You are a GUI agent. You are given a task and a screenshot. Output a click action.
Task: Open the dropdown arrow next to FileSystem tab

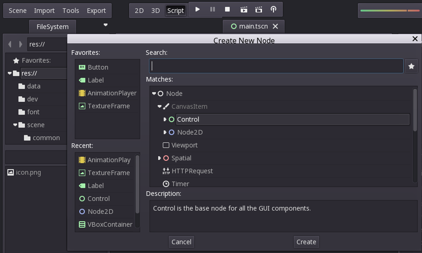coord(106,25)
